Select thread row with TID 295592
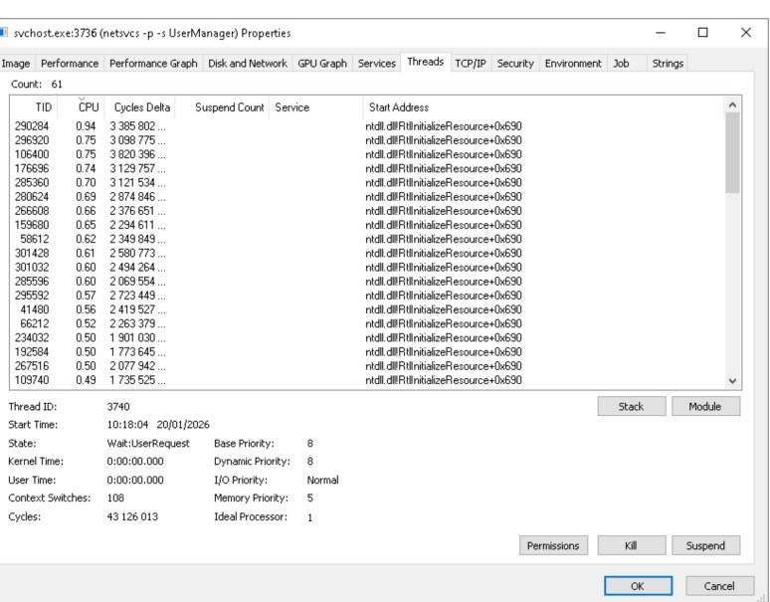 (366, 296)
